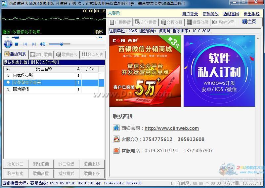Open the 西银微信分销商城 banner
Screen dimensions: 265x188
(145, 71)
